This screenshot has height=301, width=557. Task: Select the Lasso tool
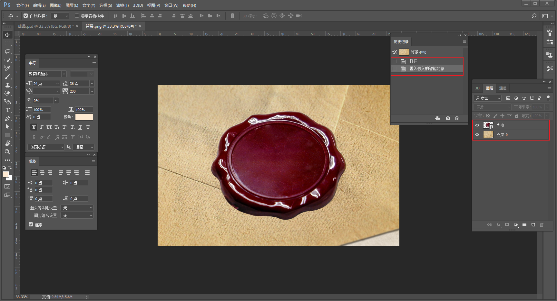[7, 51]
